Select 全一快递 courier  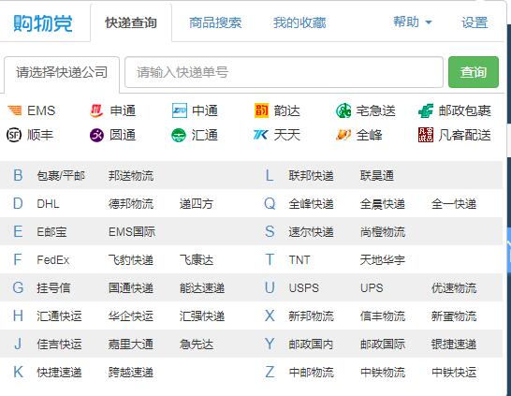(x=454, y=204)
